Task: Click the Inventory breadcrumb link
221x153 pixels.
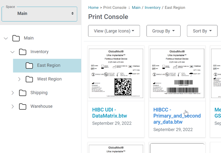Action: tap(152, 8)
